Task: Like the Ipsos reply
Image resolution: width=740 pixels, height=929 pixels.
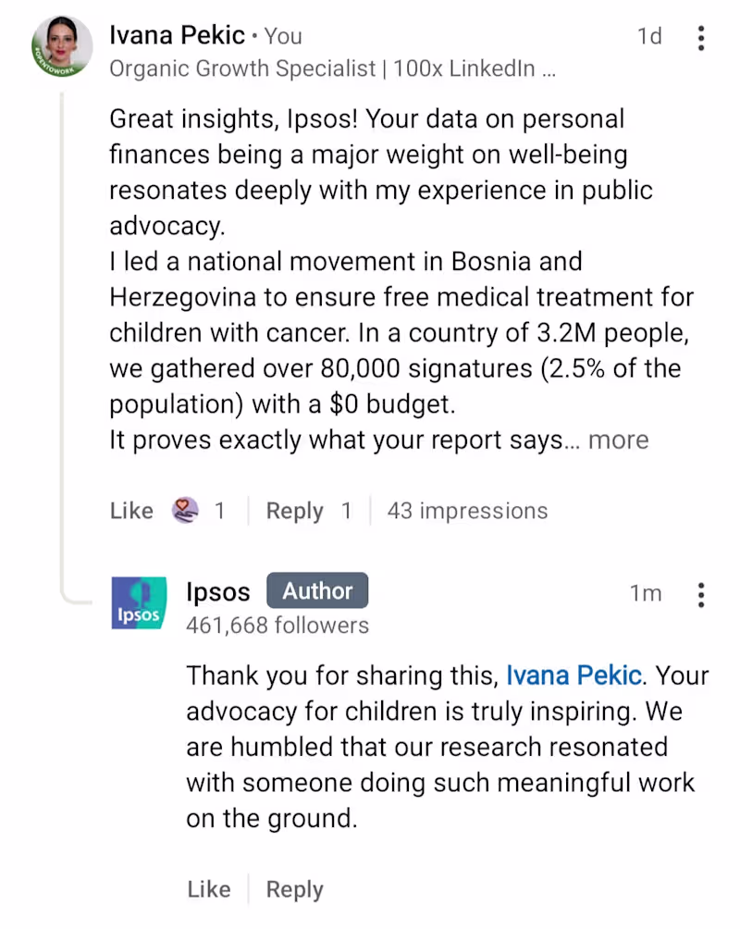Action: pyautogui.click(x=208, y=889)
